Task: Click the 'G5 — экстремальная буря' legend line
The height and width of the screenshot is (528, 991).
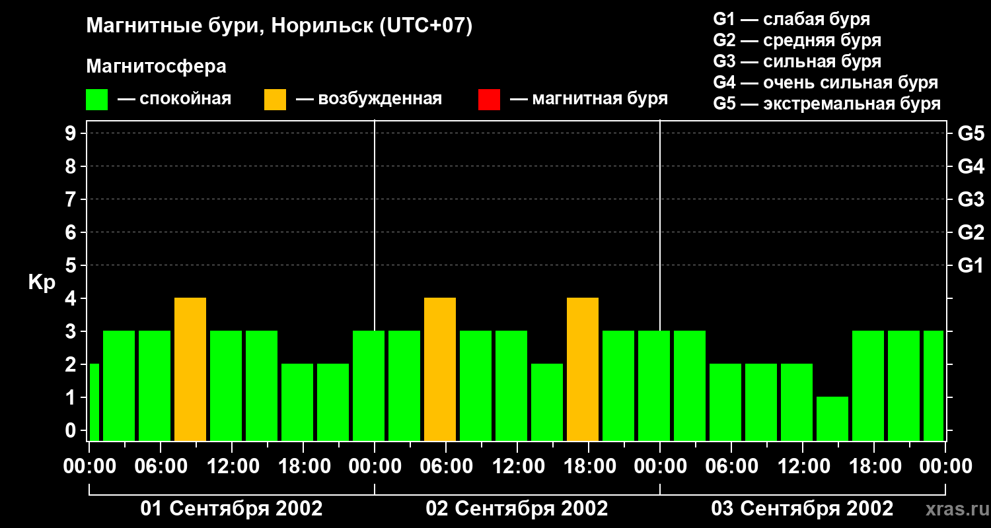Action: pyautogui.click(x=827, y=104)
